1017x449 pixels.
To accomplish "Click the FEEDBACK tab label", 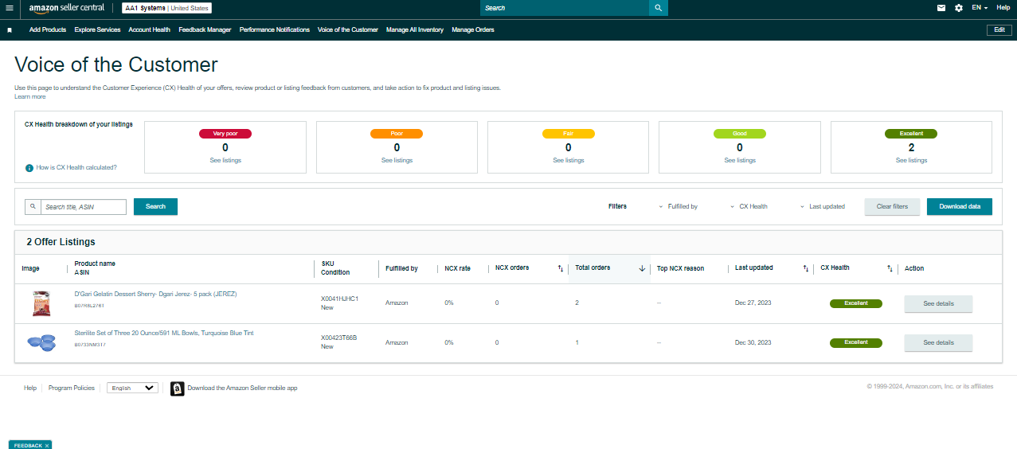I will point(28,445).
